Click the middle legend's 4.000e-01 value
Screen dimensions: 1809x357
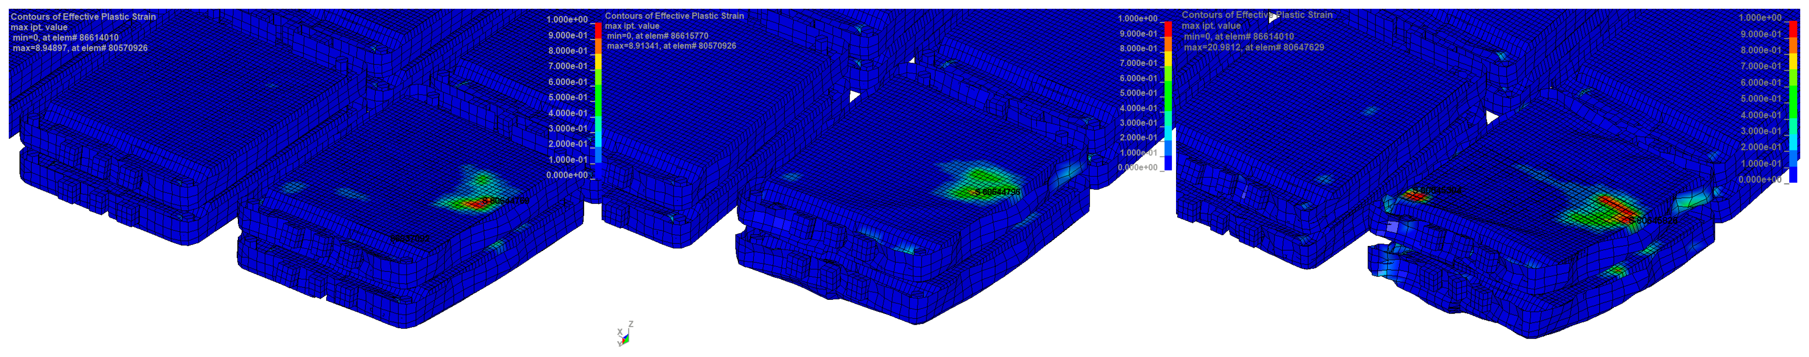point(1138,108)
